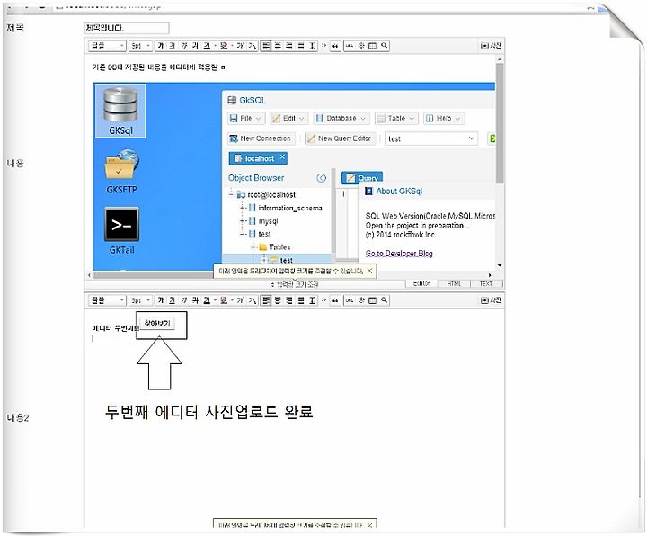Align text right in the second editor
Viewport: 647px width, 536px height.
click(x=289, y=300)
